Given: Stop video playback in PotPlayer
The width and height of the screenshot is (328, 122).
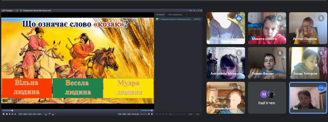Looking at the screenshot, I should (x=7, y=114).
